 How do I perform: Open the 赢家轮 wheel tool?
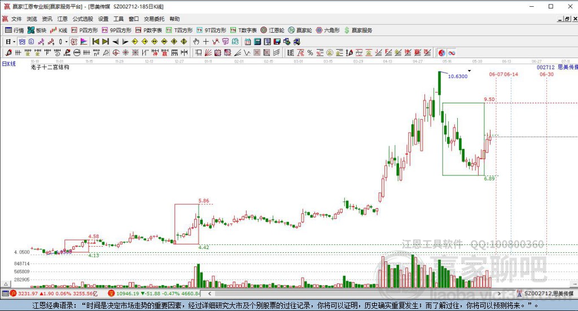pos(300,30)
